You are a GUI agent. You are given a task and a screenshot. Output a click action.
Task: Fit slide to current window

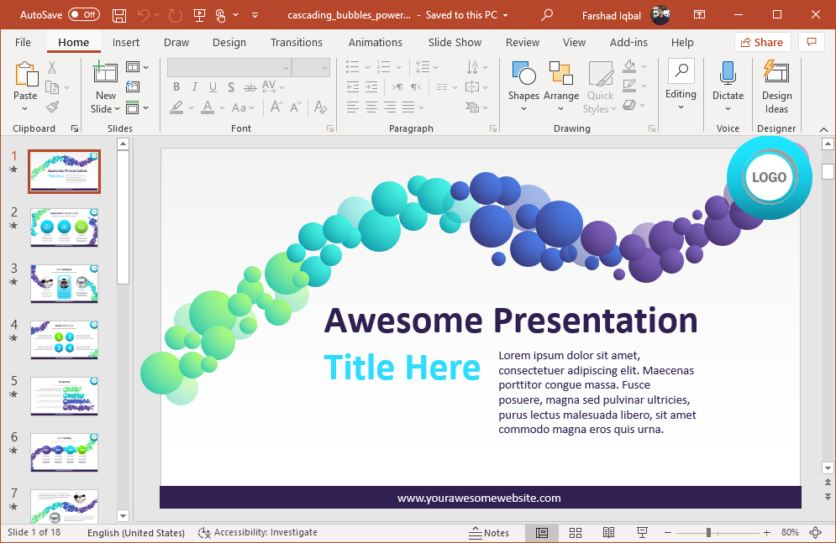point(815,533)
